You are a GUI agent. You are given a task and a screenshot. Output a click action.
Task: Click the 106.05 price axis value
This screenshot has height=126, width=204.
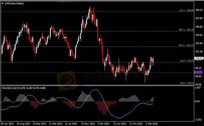199,27
